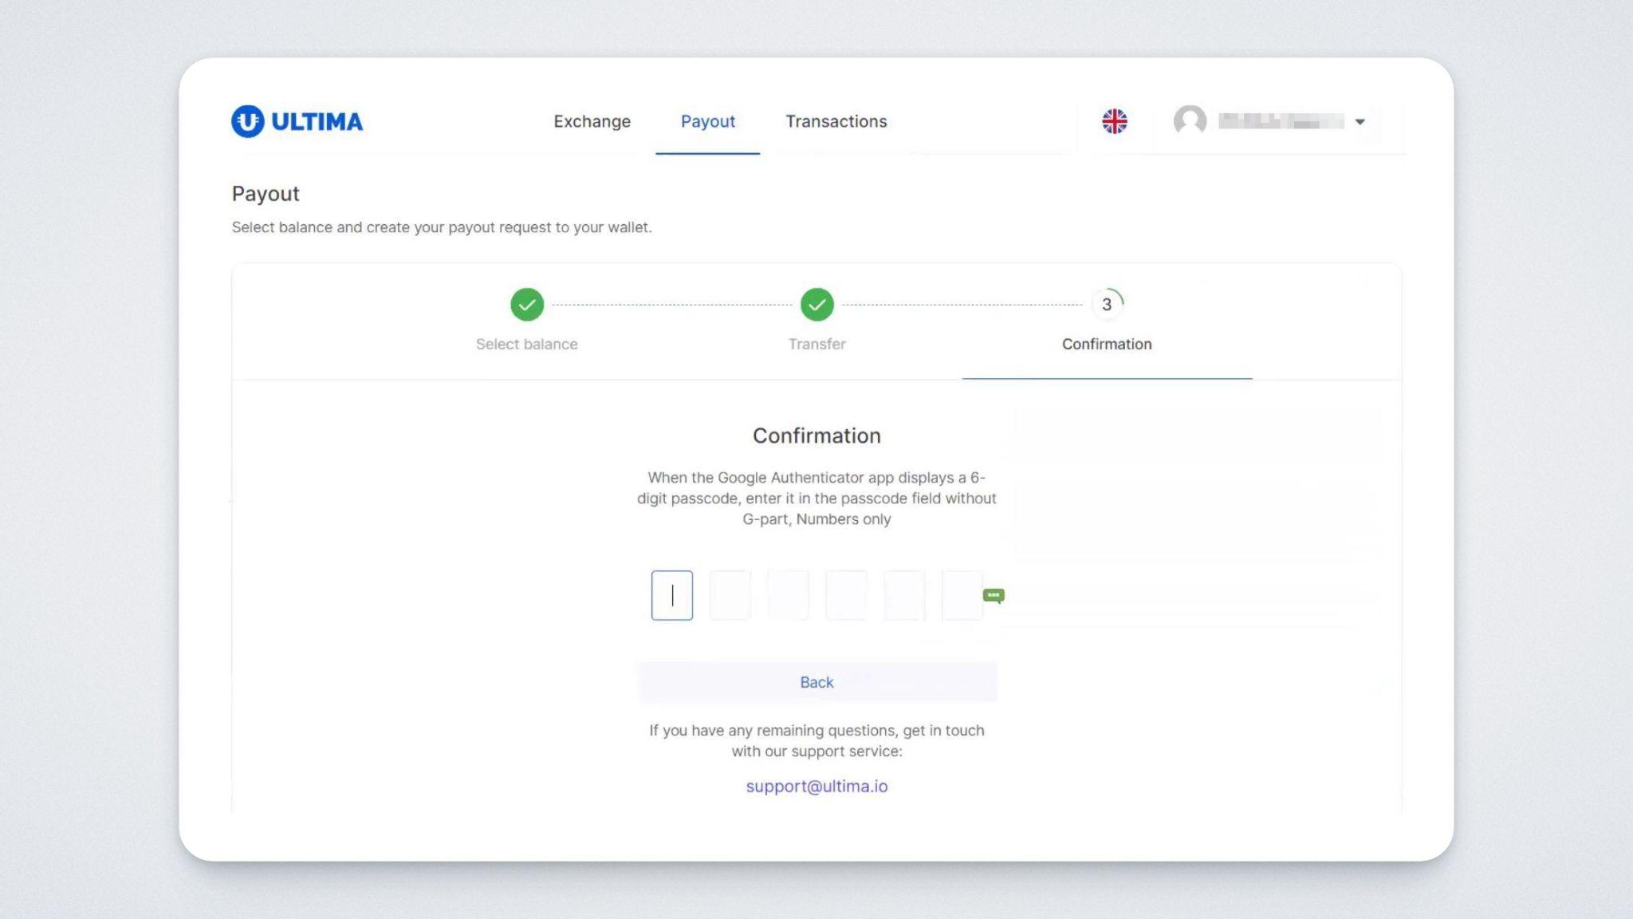The image size is (1633, 919).
Task: Open the Exchange tab
Action: [x=592, y=121]
